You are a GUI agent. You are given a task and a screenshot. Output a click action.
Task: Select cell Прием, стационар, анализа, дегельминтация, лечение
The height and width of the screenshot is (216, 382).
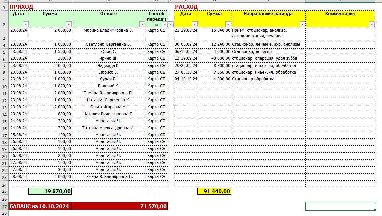[268, 34]
